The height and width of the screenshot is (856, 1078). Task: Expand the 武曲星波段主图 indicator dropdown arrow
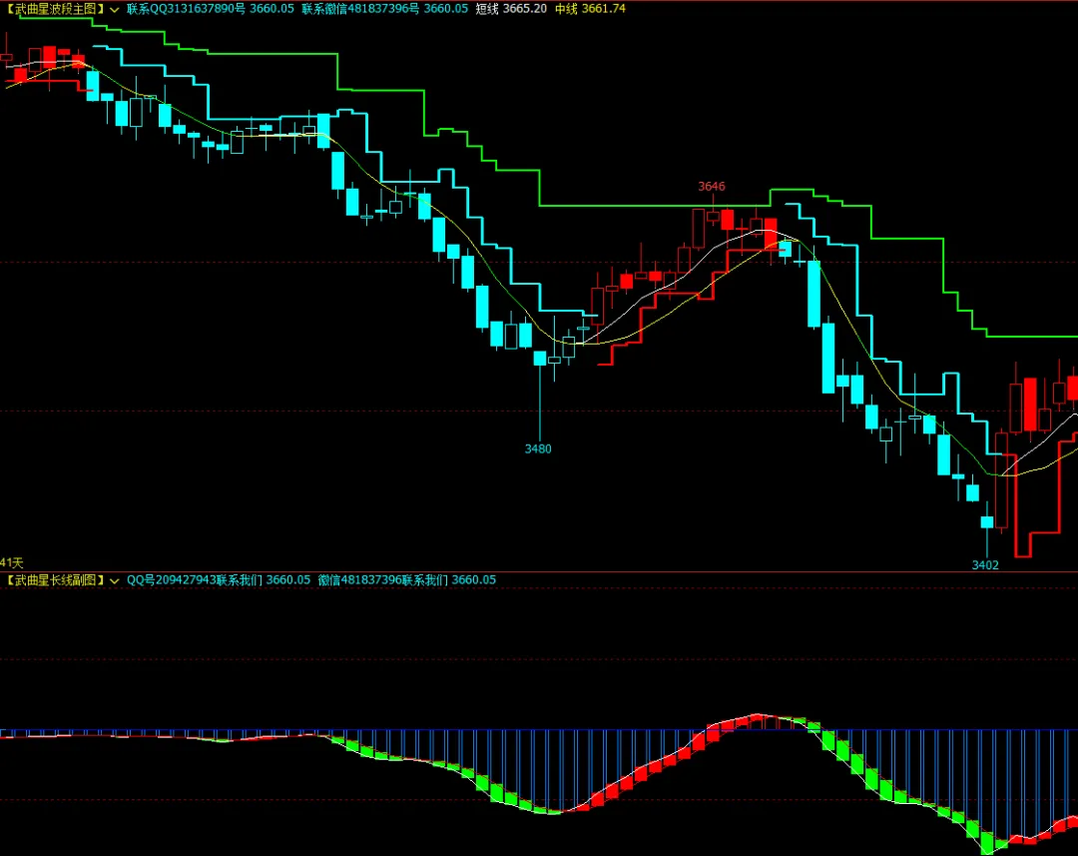[x=114, y=10]
